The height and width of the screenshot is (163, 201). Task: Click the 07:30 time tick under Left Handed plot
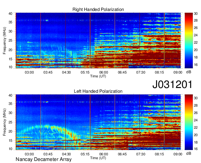point(141,154)
